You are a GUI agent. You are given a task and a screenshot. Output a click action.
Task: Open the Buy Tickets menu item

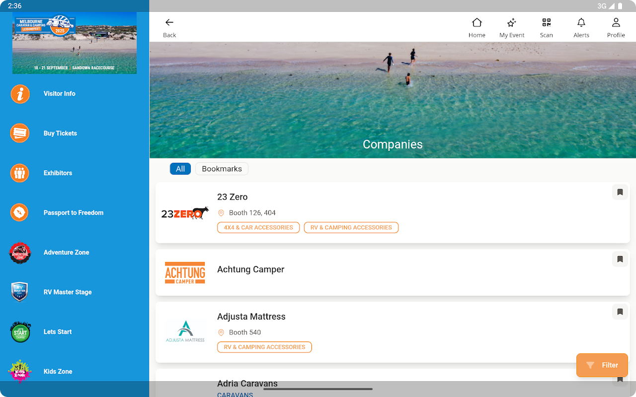click(75, 133)
